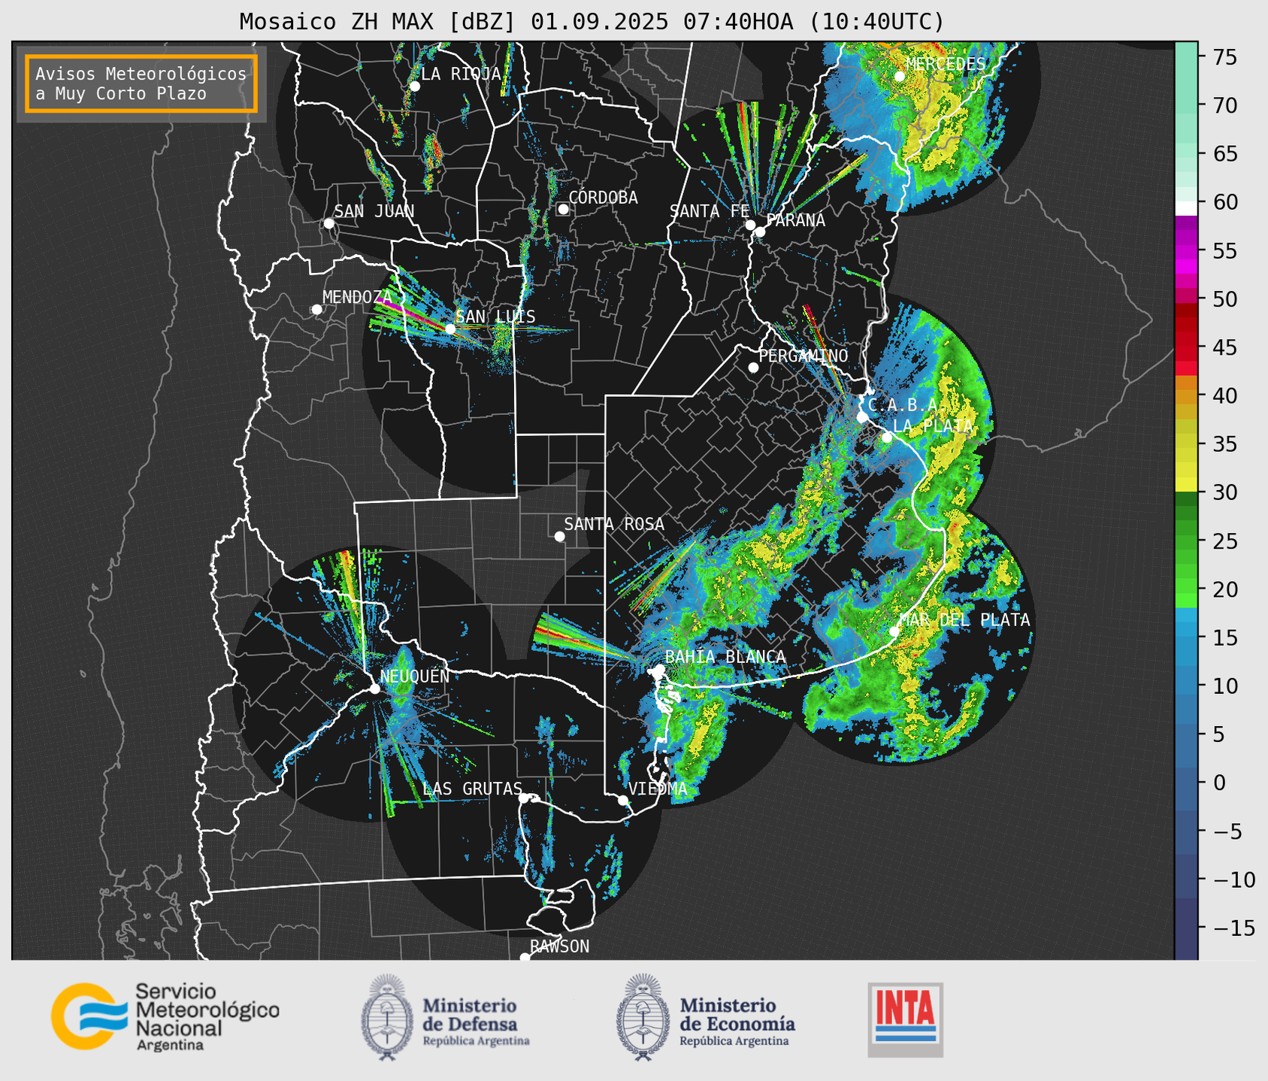Click the CÓRDOBA city label text
This screenshot has height=1081, width=1268.
point(603,197)
